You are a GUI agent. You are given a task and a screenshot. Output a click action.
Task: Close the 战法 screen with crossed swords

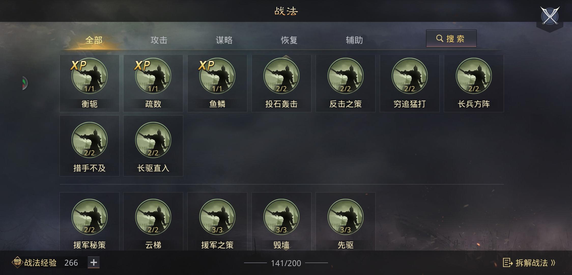tap(550, 16)
